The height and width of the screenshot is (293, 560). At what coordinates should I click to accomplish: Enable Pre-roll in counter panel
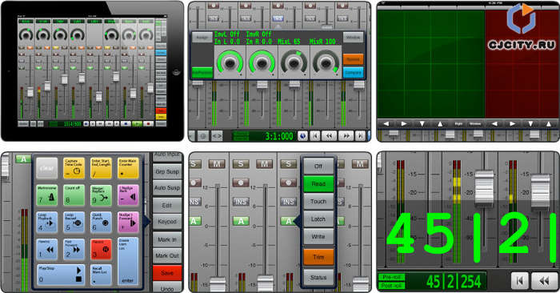pyautogui.click(x=392, y=277)
